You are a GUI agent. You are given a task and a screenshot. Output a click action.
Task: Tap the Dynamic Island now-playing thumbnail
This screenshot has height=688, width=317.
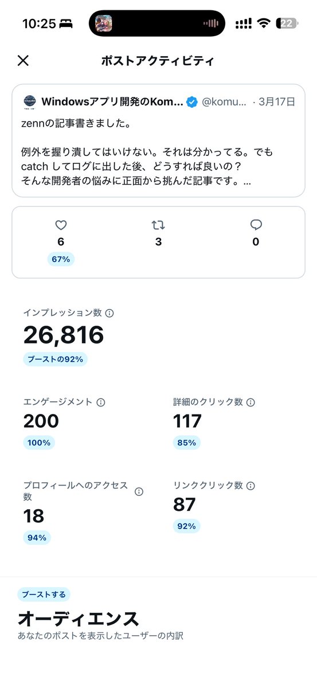coord(103,24)
